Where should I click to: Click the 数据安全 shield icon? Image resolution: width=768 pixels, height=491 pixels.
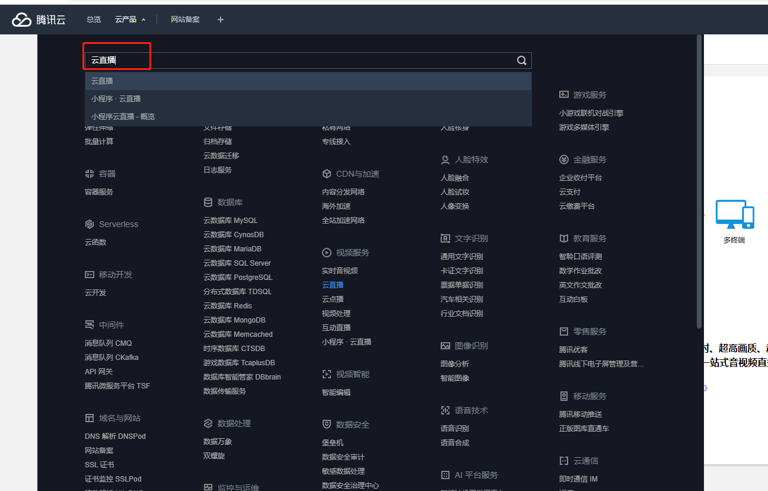pos(327,425)
